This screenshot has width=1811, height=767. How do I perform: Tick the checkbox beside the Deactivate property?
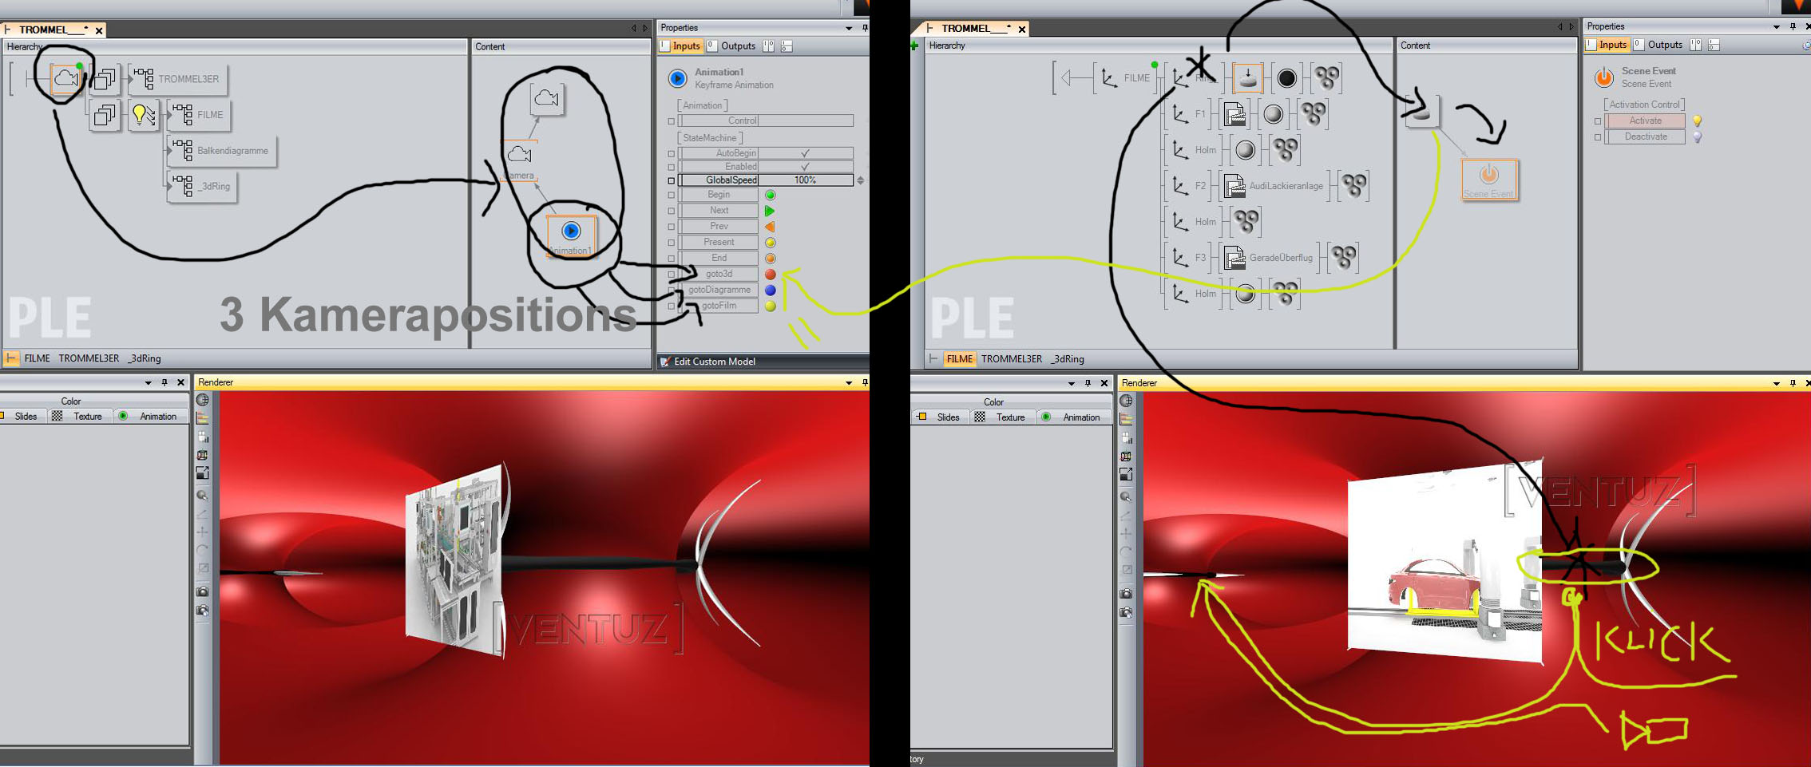click(1597, 137)
